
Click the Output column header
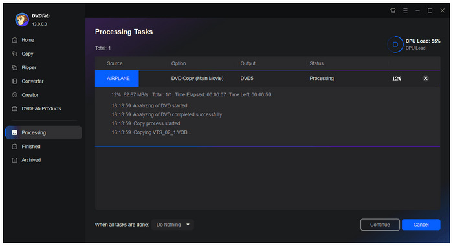coord(248,63)
